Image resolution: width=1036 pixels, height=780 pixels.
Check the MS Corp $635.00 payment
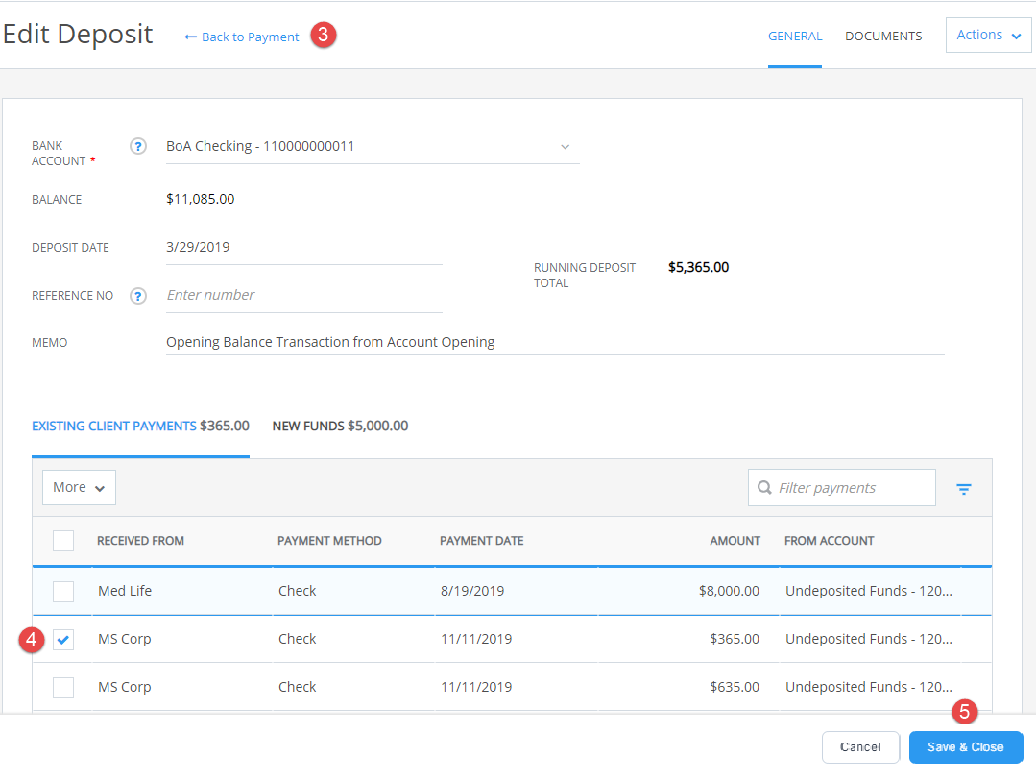click(63, 688)
